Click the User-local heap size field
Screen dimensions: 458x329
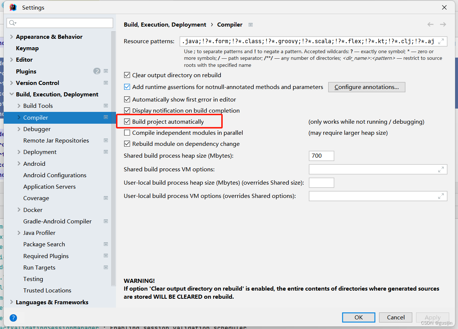click(321, 183)
